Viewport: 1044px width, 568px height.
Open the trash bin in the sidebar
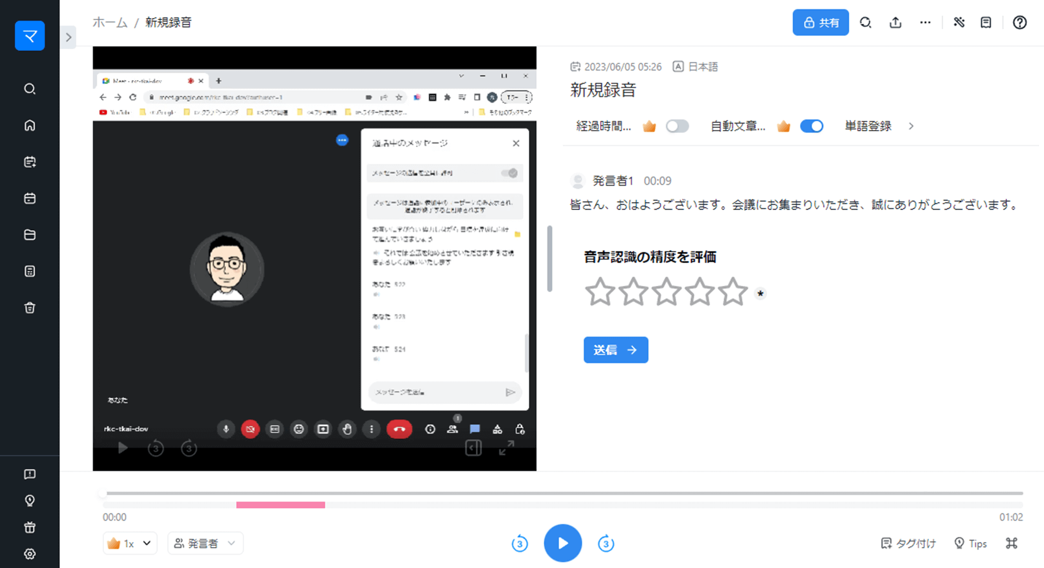(30, 308)
